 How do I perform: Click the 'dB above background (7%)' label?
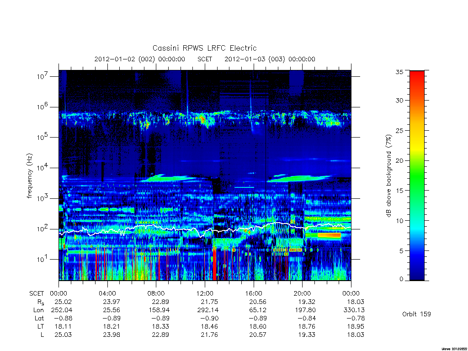388,176
